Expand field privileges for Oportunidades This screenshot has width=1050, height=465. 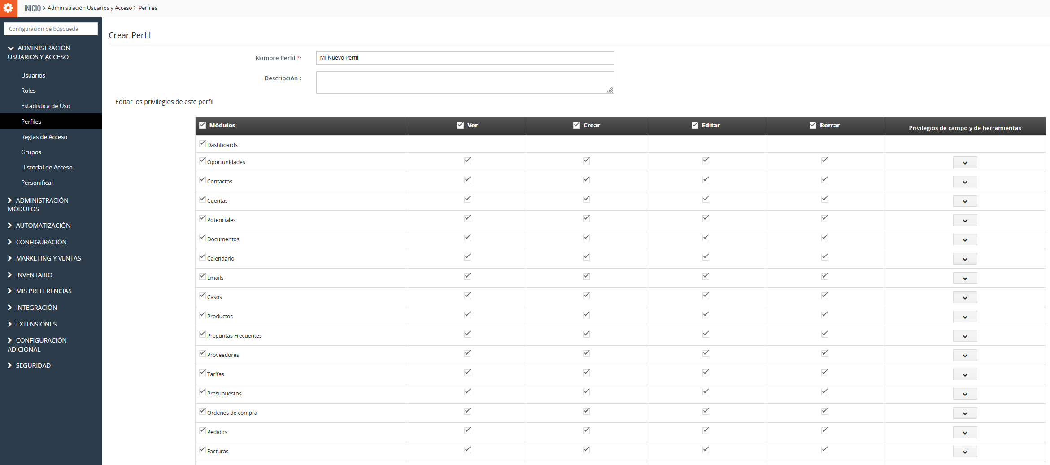pos(965,162)
